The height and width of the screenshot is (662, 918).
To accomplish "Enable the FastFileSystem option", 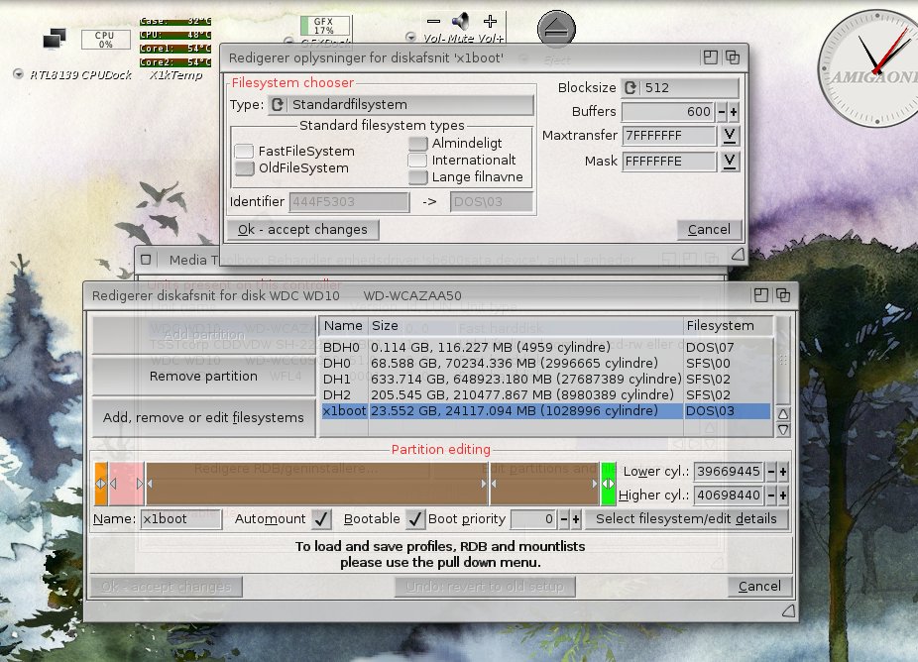I will tap(244, 151).
